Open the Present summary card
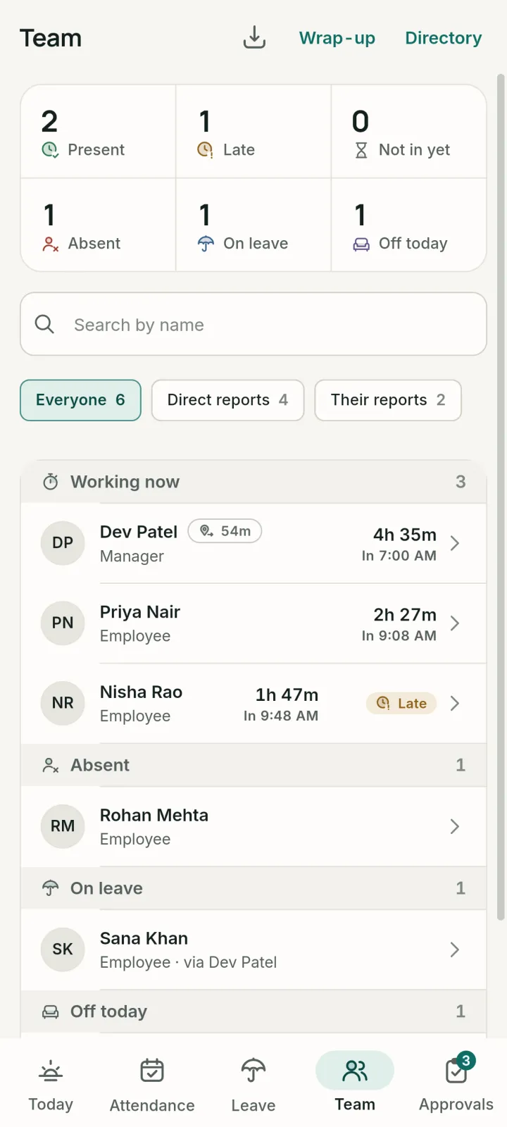This screenshot has width=507, height=1127. (x=98, y=132)
